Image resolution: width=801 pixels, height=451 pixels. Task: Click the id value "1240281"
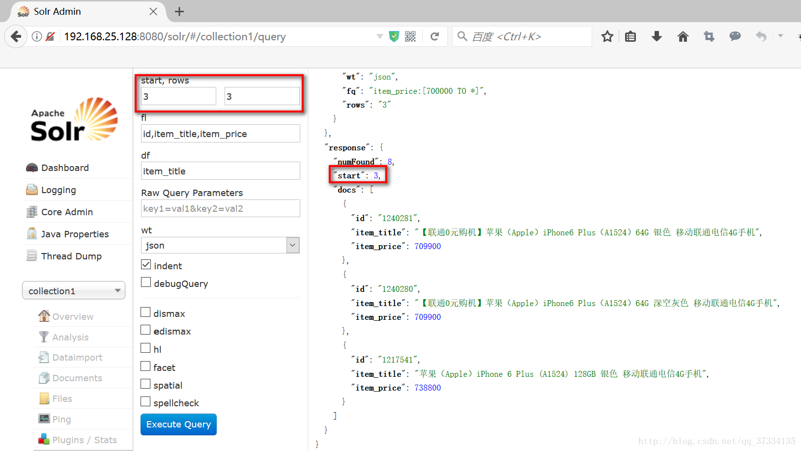(x=398, y=218)
